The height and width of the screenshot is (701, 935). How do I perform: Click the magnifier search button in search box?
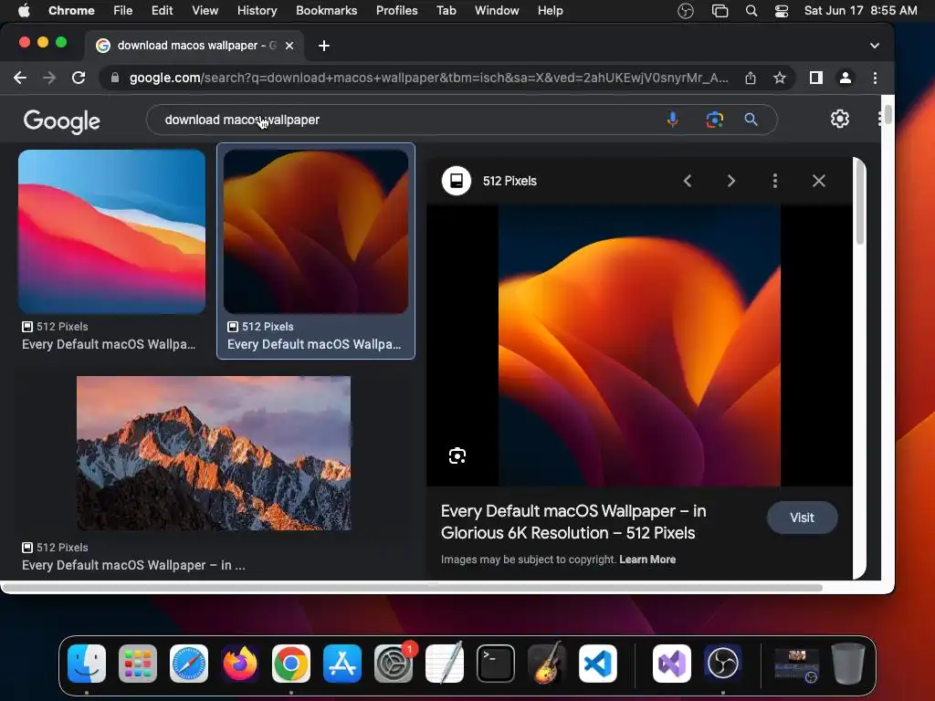coord(751,120)
